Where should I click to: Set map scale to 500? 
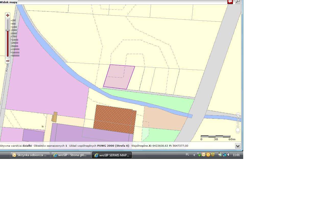[13, 24]
